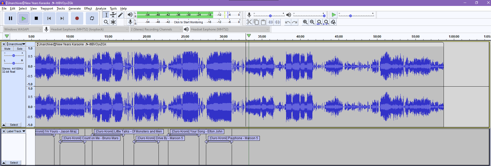The width and height of the screenshot is (491, 166).
Task: Click the Record button
Action: coord(77,18)
